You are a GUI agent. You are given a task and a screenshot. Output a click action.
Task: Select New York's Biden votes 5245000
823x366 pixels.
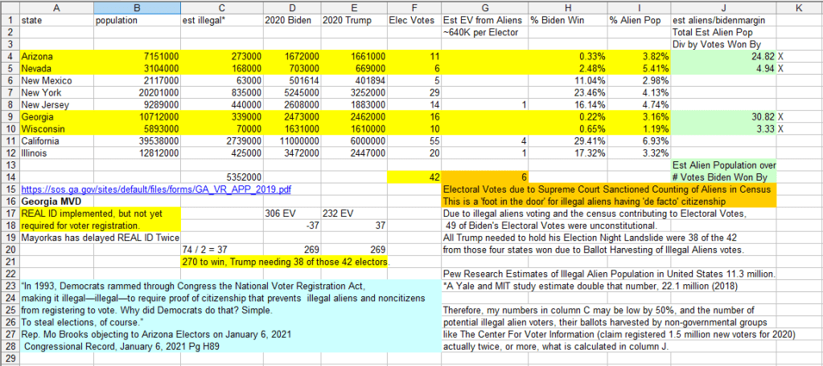coord(291,92)
